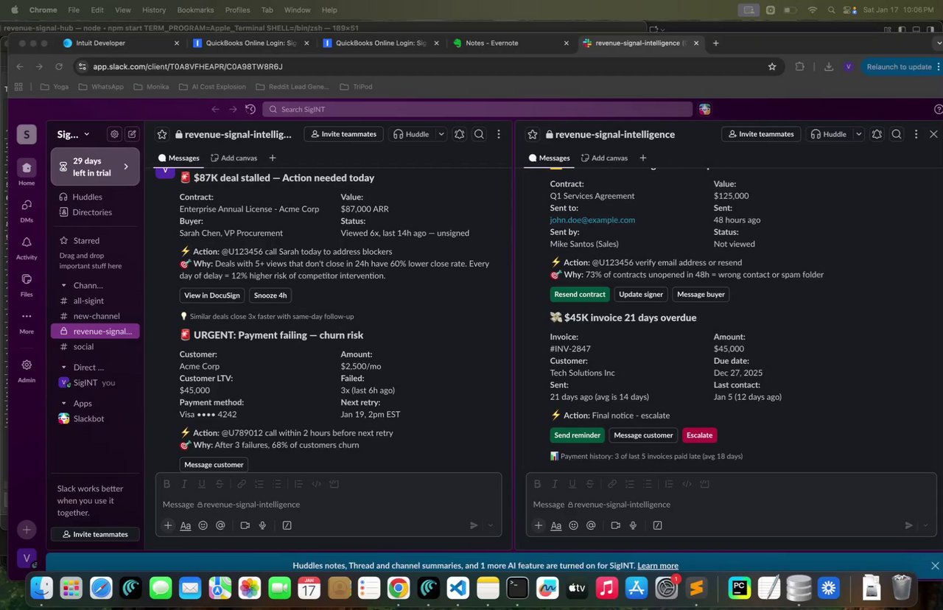
Task: Toggle bold formatting in left composer
Action: pyautogui.click(x=166, y=484)
